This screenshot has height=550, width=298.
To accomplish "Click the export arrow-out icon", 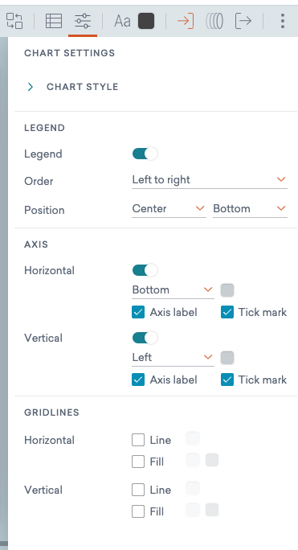I will pos(243,21).
